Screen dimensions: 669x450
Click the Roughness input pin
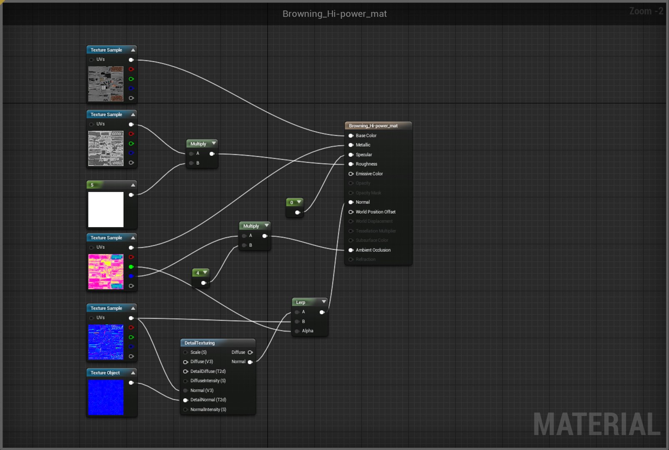[351, 164]
